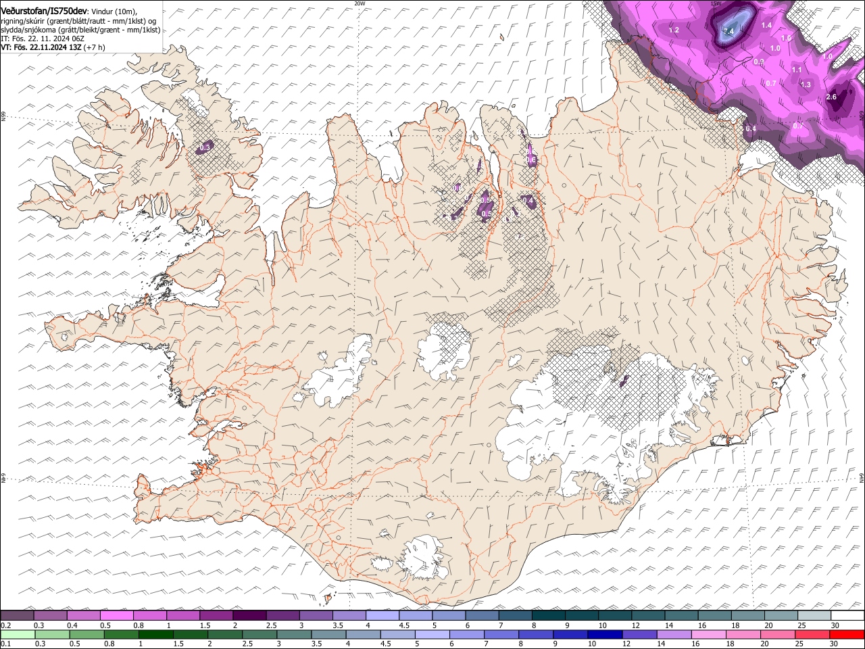This screenshot has height=649, width=865.
Task: Click the 4.5 label in upper legend row
Action: click(x=403, y=625)
